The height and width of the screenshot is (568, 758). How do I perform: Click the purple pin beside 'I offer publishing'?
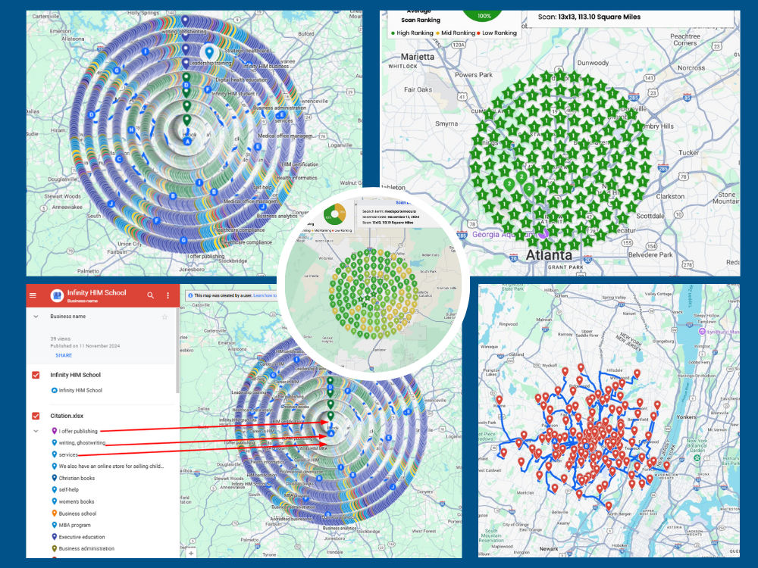coord(54,431)
